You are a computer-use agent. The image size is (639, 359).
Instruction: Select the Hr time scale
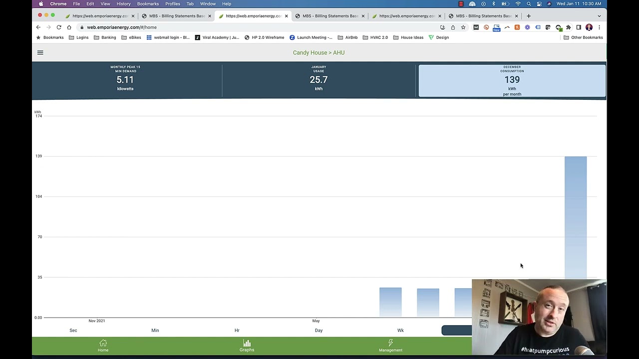pyautogui.click(x=237, y=330)
